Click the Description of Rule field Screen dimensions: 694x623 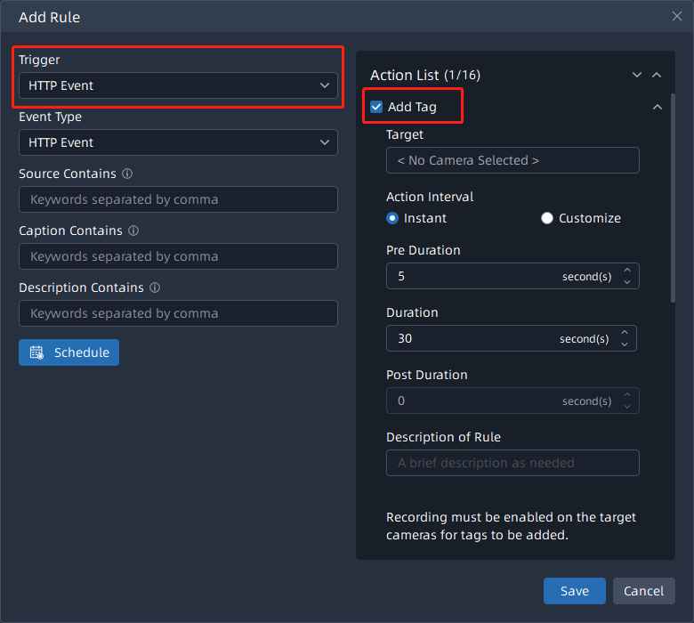pos(512,463)
